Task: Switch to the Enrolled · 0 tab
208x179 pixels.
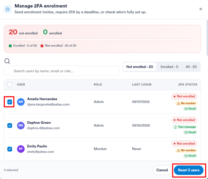Action: [169, 67]
